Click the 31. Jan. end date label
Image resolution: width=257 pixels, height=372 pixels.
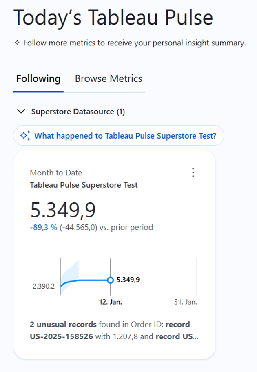click(x=185, y=302)
